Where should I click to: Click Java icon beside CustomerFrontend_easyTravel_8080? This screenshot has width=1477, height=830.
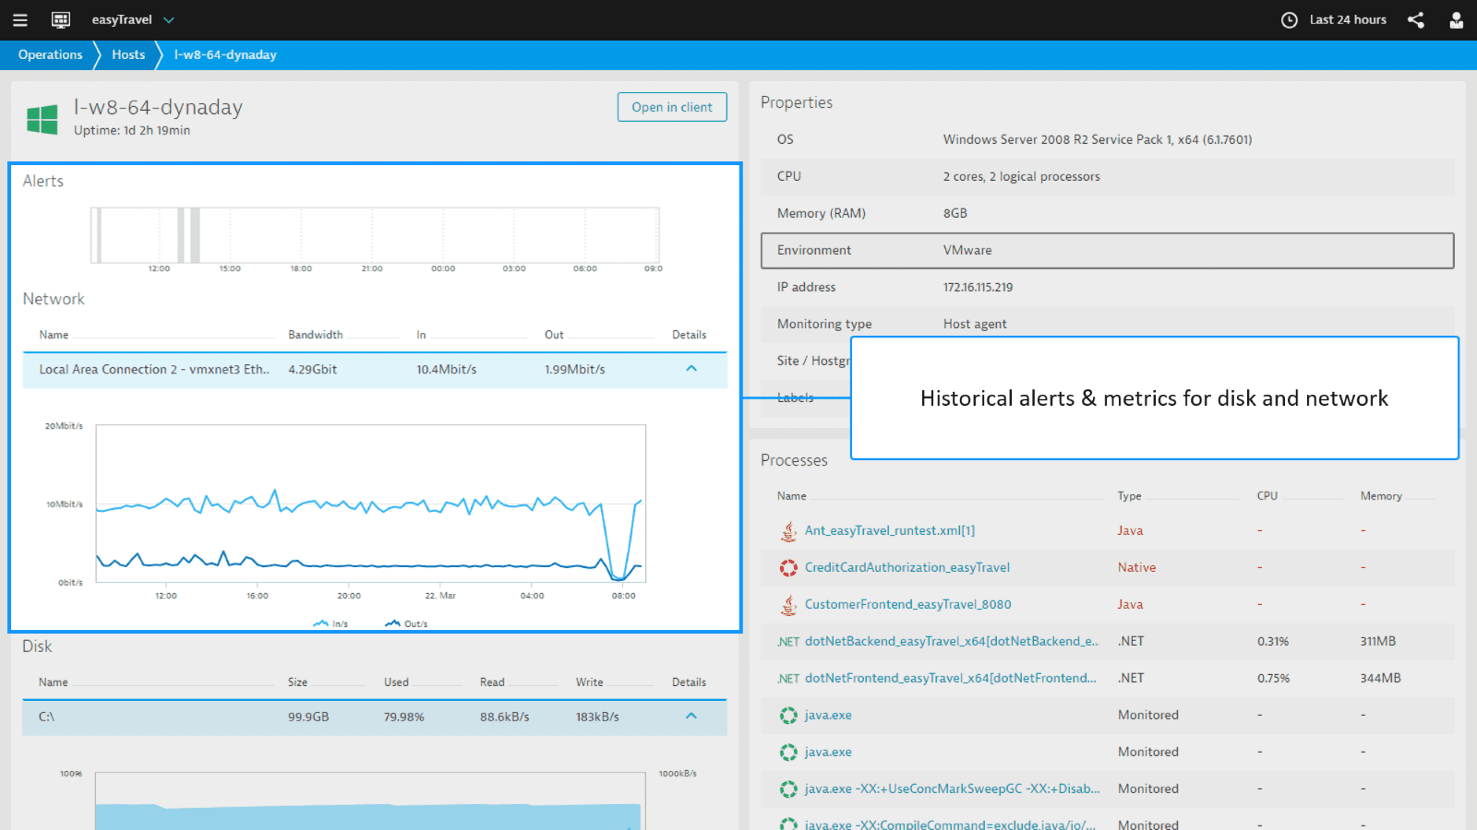788,604
